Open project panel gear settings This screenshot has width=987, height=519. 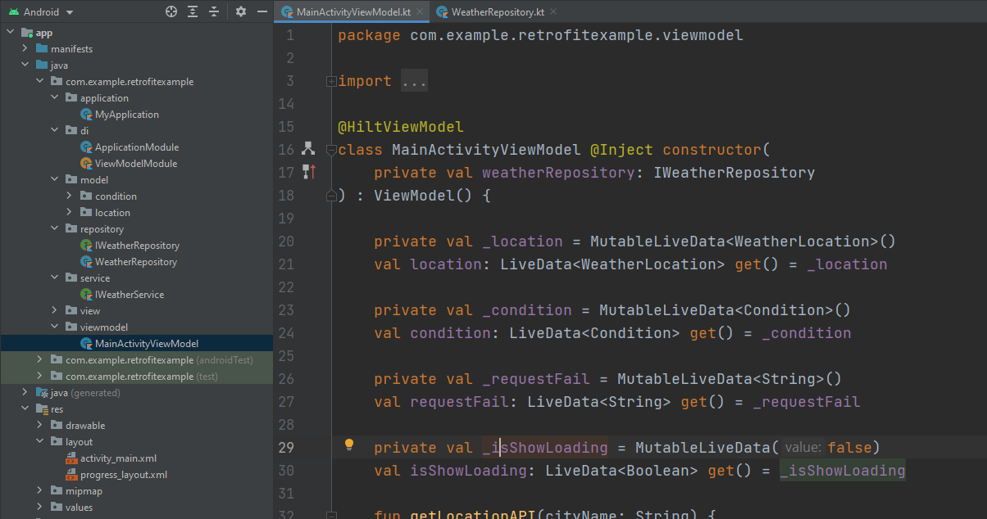(240, 11)
